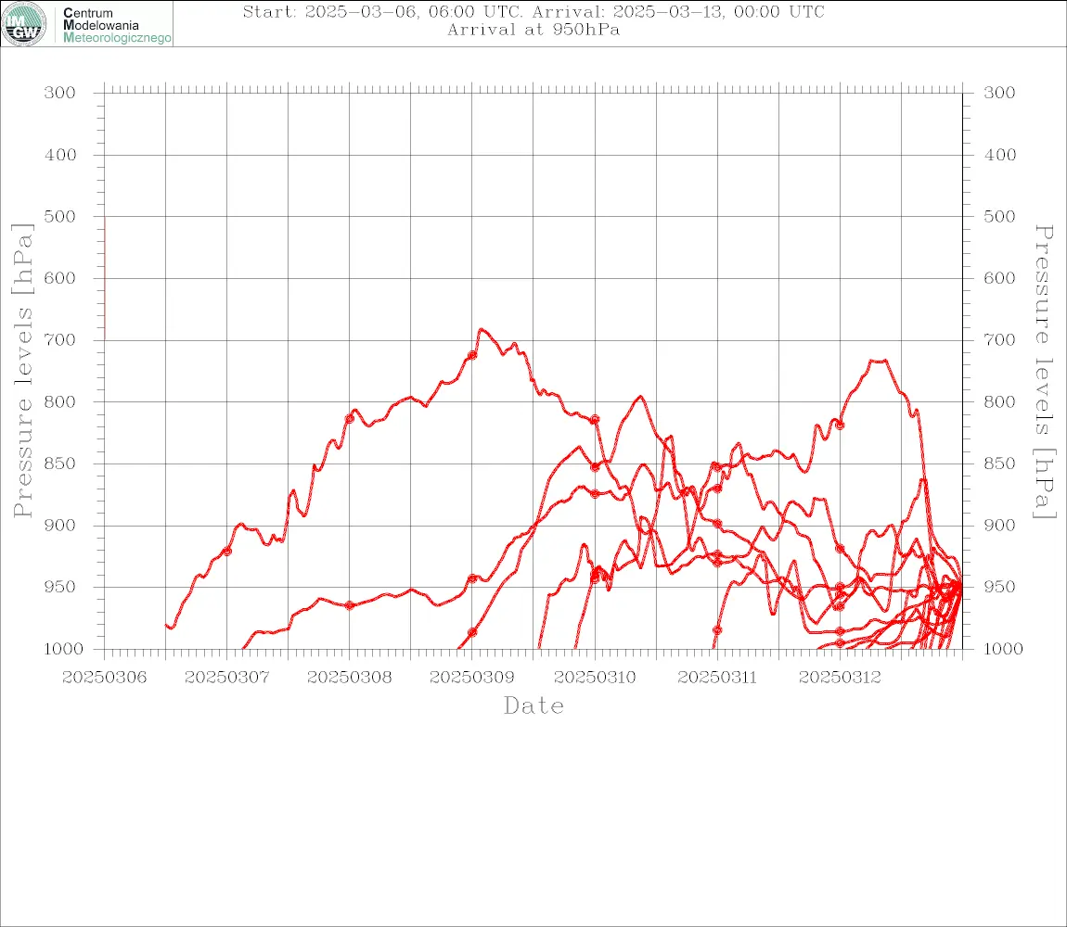Click the 20250306 date axis label
Screen dimensions: 1067x927
click(x=104, y=678)
